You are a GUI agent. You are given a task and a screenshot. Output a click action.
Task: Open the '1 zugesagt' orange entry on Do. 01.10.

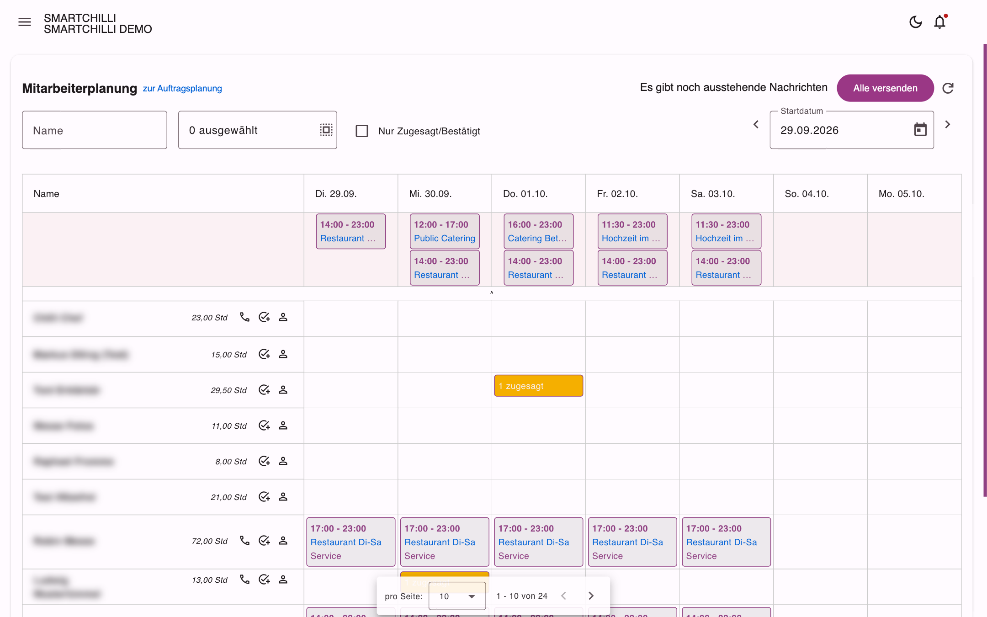[x=538, y=386]
